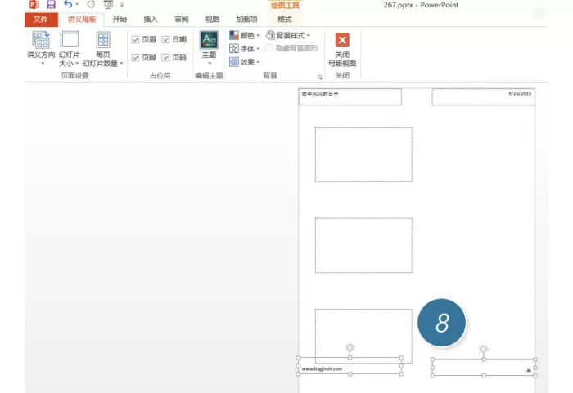Viewport: 573px width, 393px height.
Task: Open the 讲义方向 handout orientation menu
Action: [x=41, y=48]
